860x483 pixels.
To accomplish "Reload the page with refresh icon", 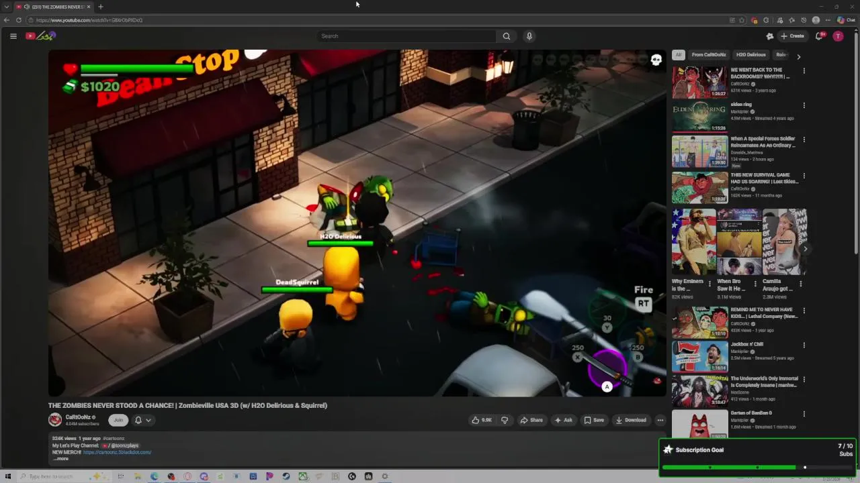I will tap(19, 20).
